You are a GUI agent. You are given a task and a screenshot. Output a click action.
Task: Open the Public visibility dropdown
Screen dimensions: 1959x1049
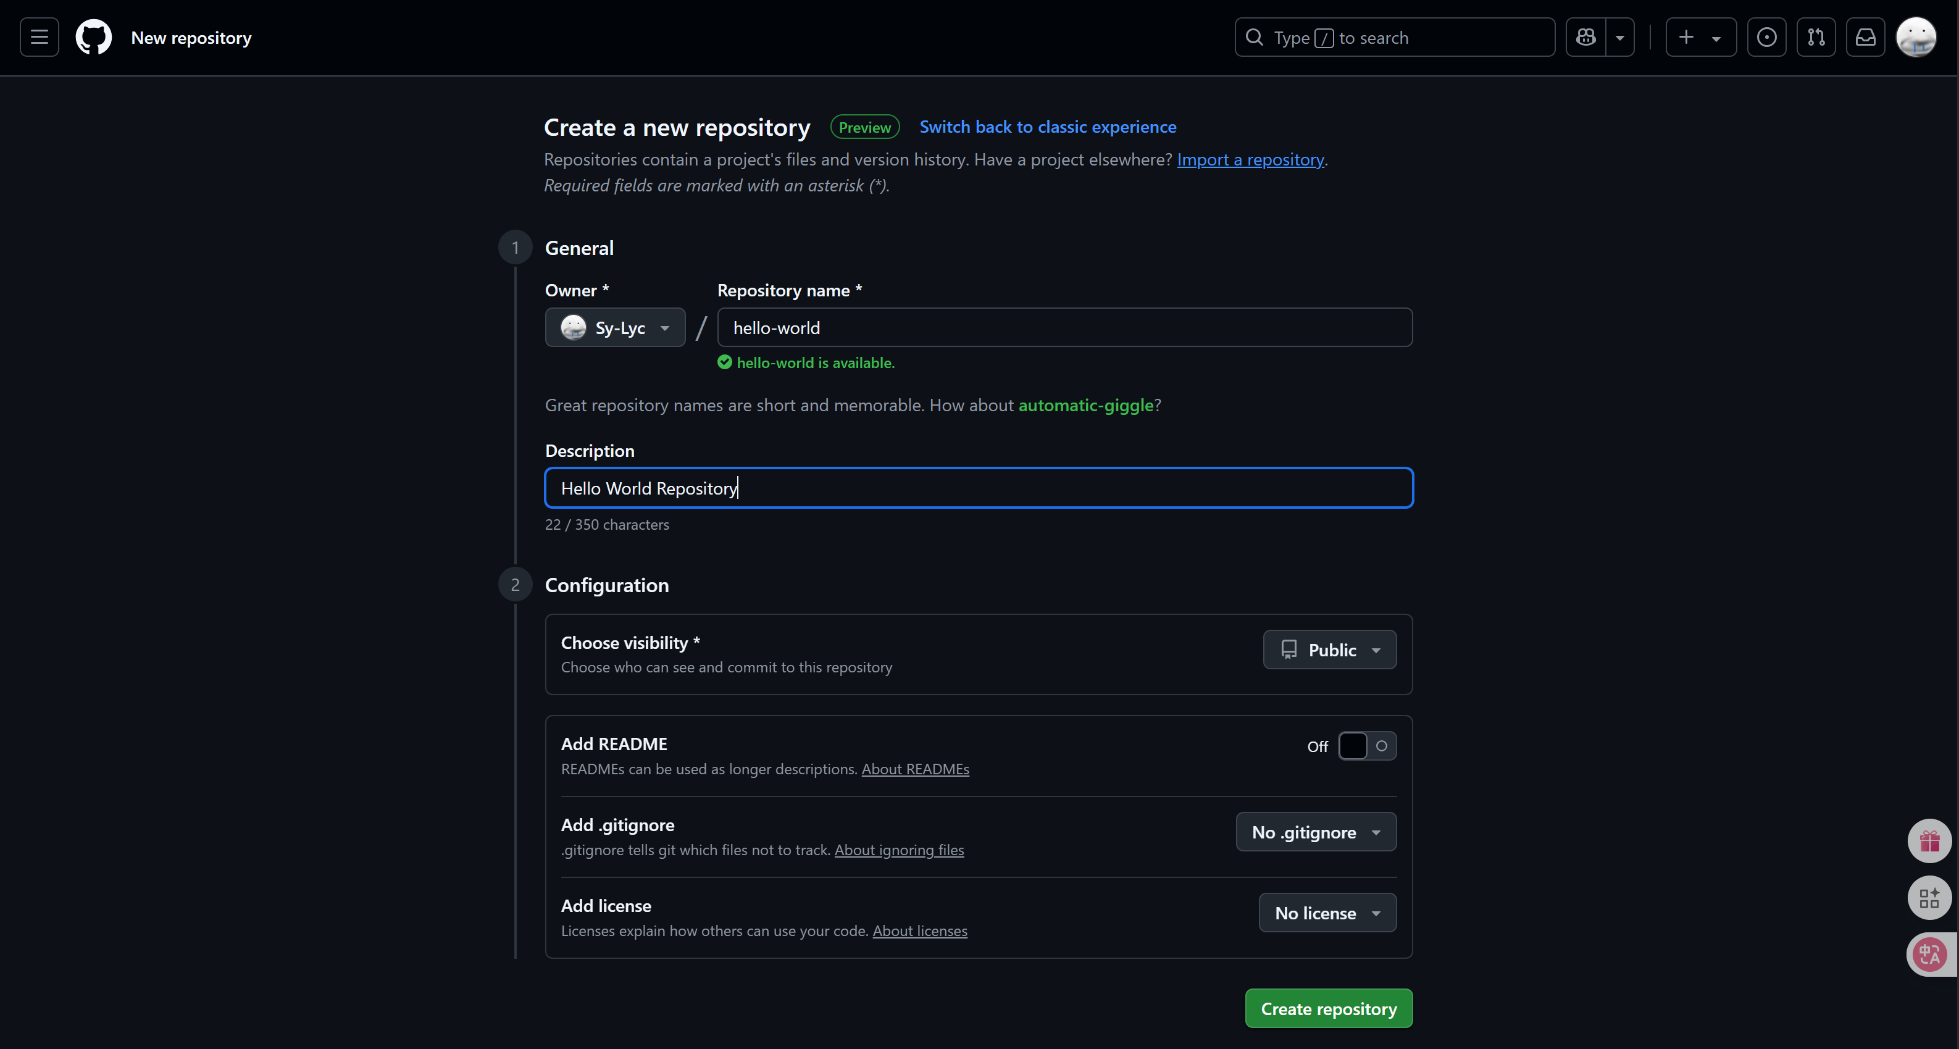(x=1329, y=650)
